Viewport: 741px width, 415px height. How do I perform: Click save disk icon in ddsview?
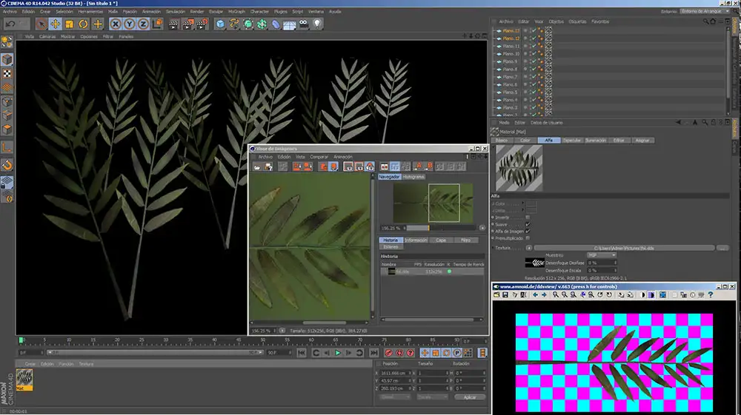(505, 294)
